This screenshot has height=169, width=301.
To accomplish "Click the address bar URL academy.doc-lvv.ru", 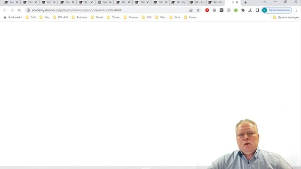I will 76,10.
